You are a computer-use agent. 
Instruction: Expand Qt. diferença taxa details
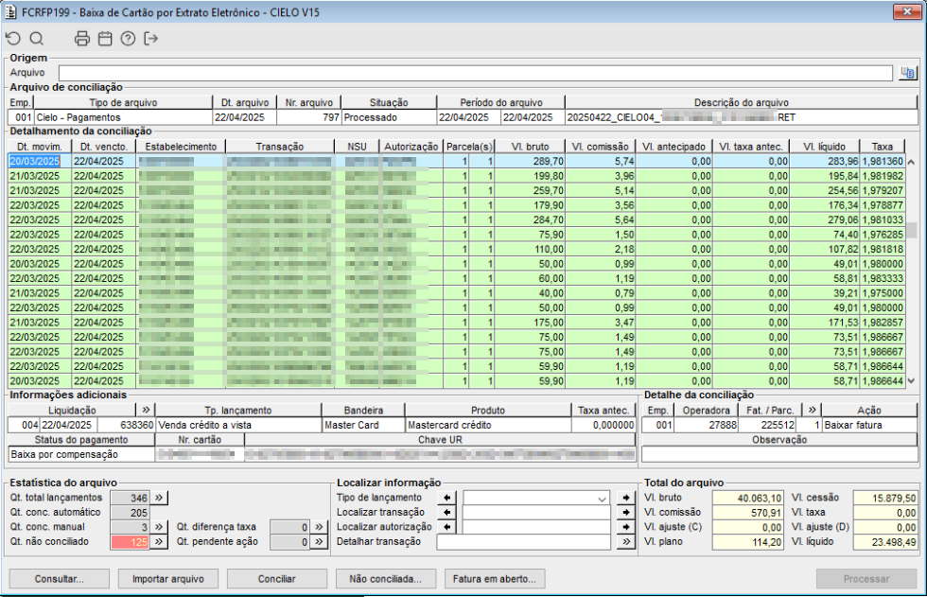click(x=320, y=527)
